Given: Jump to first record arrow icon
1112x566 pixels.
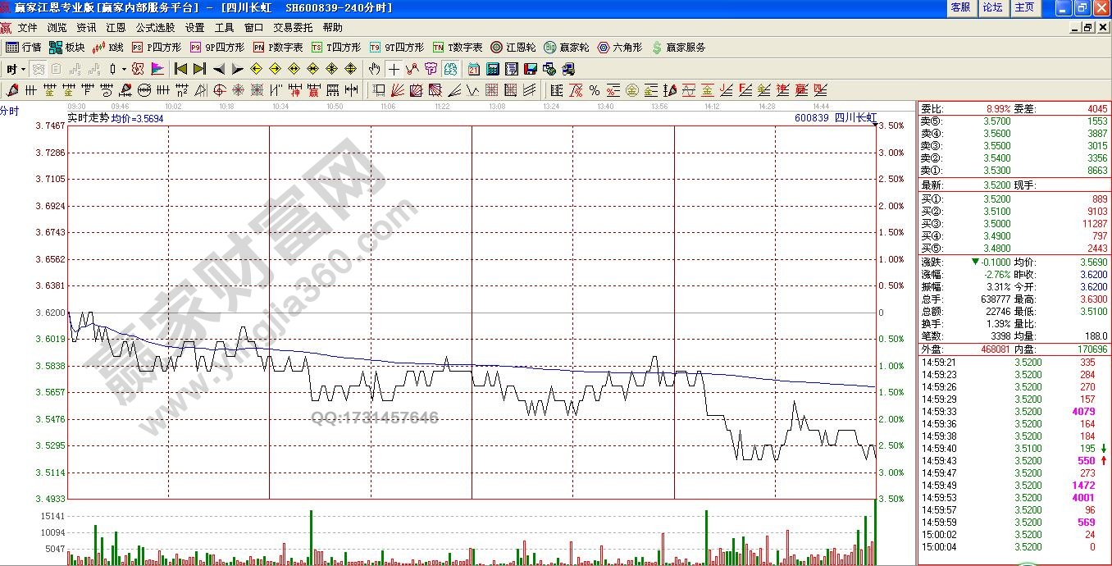Looking at the screenshot, I should click(x=180, y=69).
